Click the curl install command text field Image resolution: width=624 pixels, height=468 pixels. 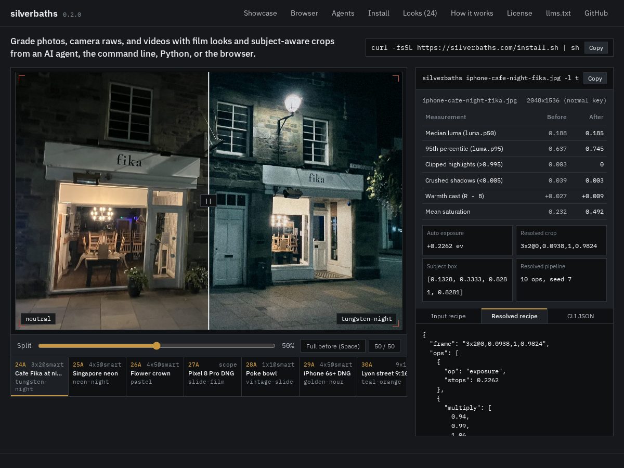coord(475,48)
